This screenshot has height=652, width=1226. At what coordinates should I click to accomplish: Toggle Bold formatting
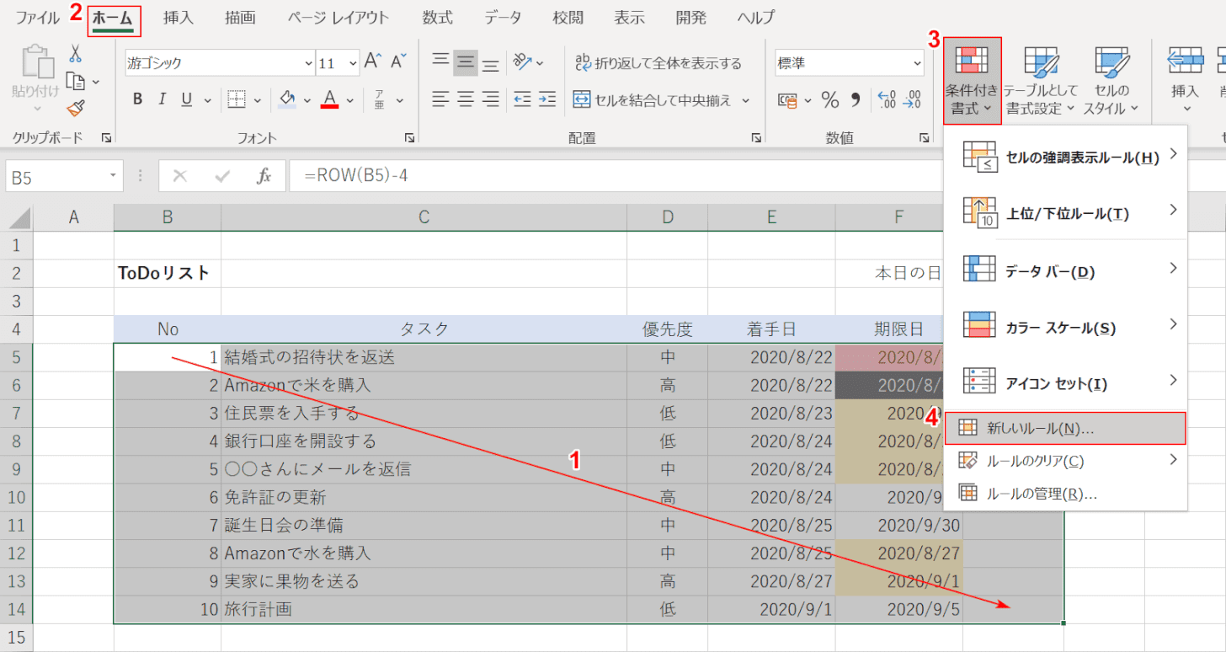(137, 99)
